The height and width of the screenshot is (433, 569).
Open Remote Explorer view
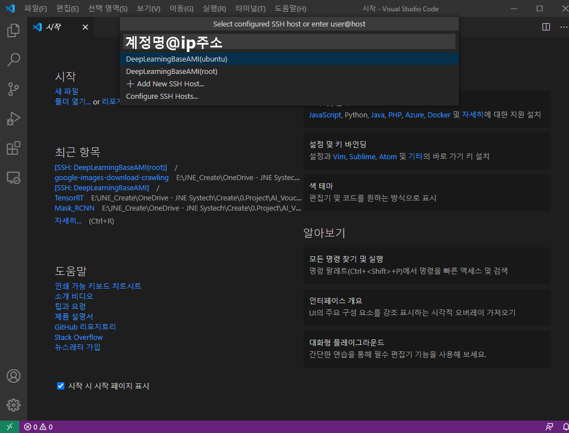click(14, 177)
